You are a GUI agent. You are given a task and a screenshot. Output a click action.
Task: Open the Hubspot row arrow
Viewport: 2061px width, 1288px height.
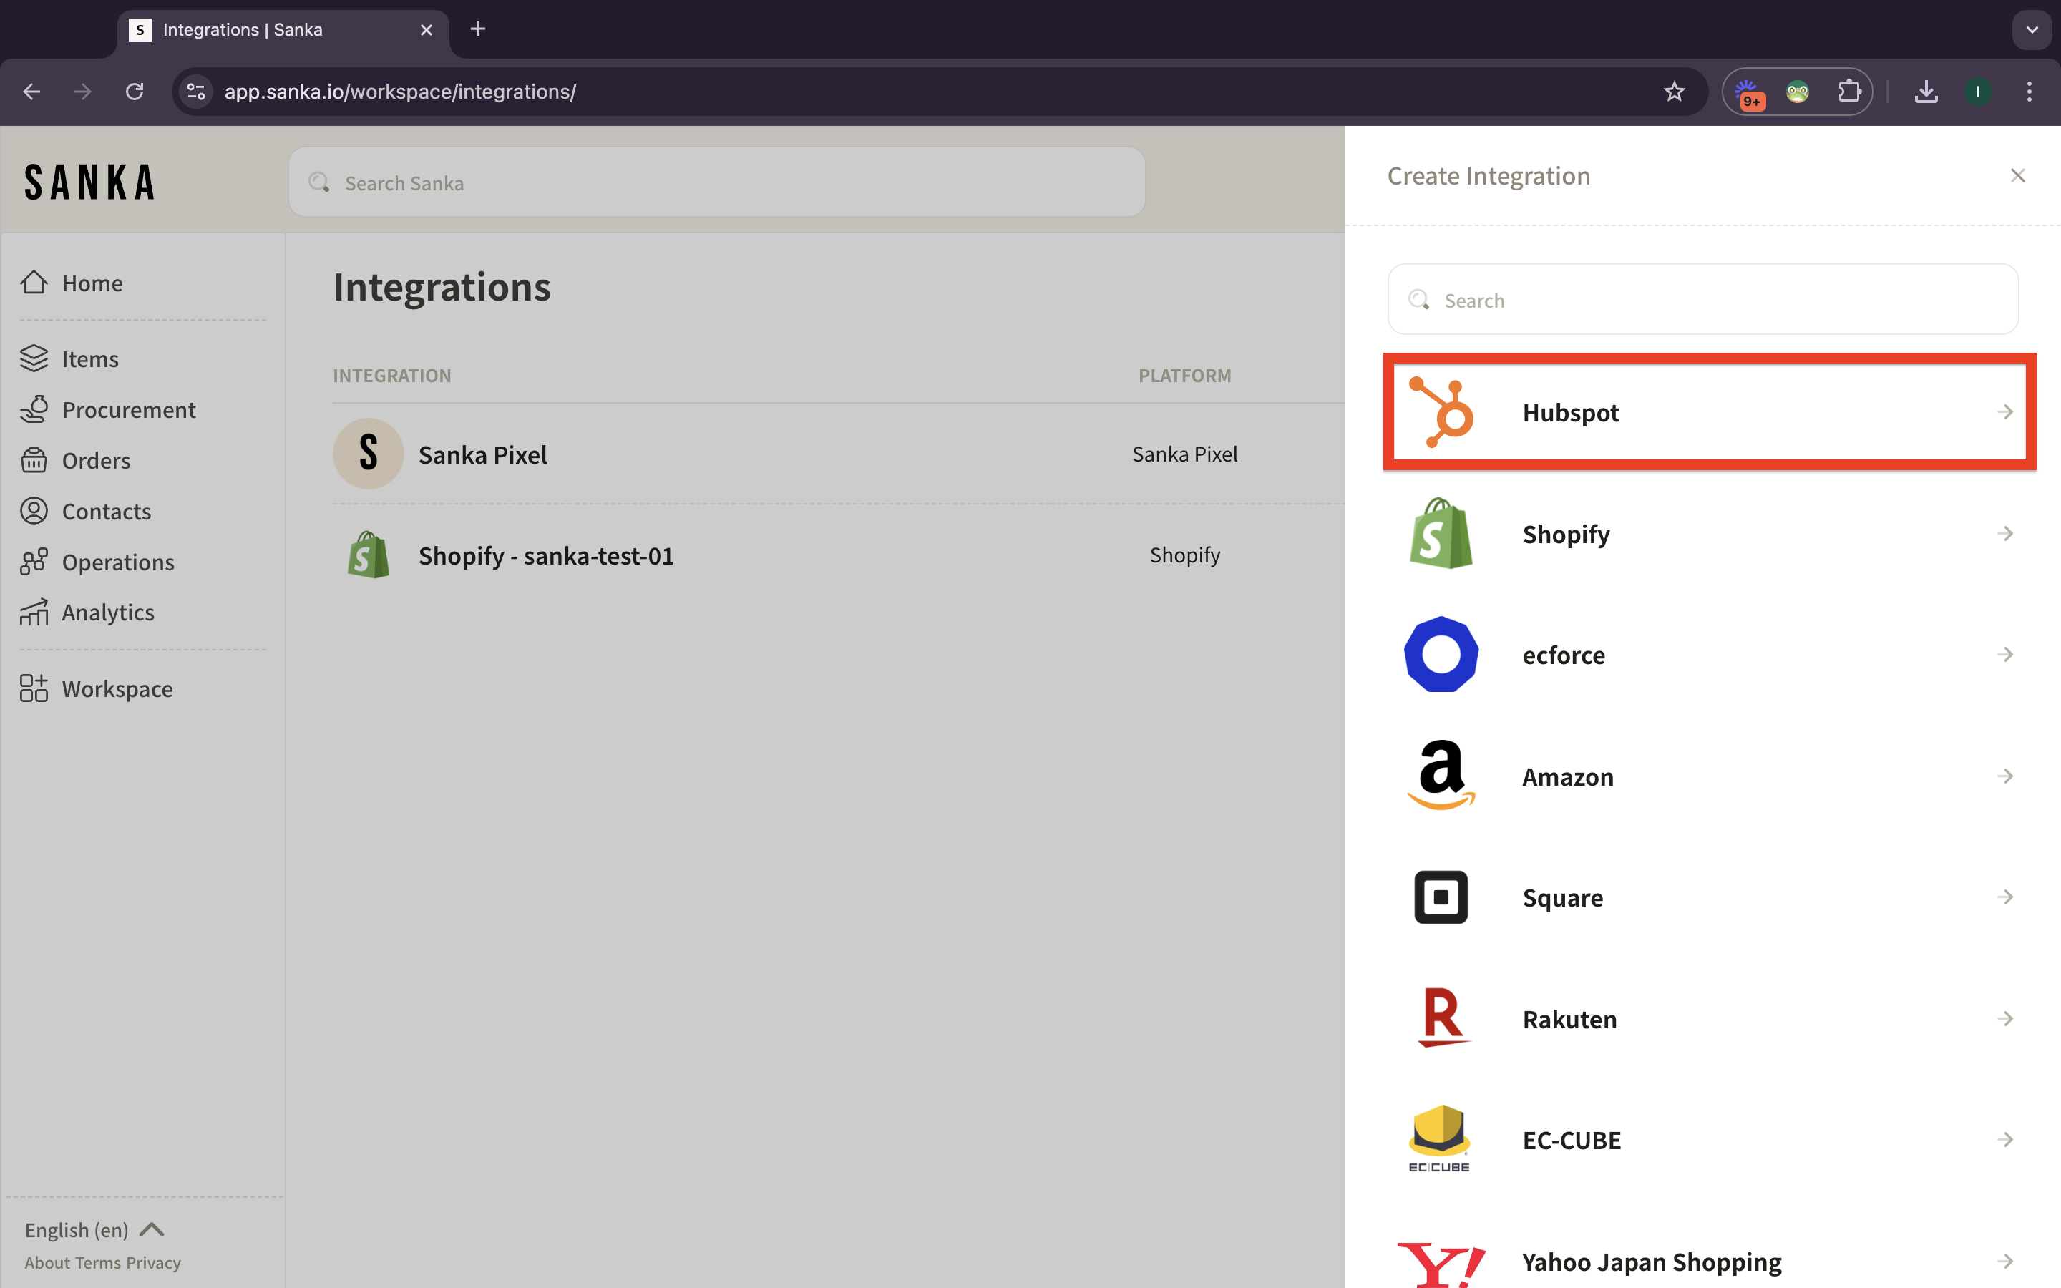[x=2004, y=412]
